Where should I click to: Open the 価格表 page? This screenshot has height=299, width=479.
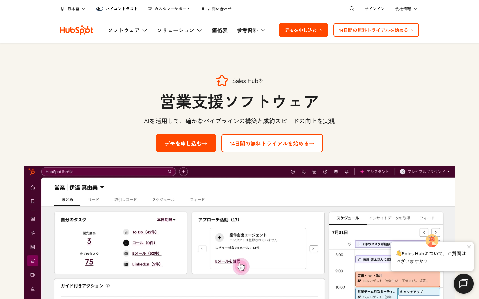pyautogui.click(x=219, y=30)
